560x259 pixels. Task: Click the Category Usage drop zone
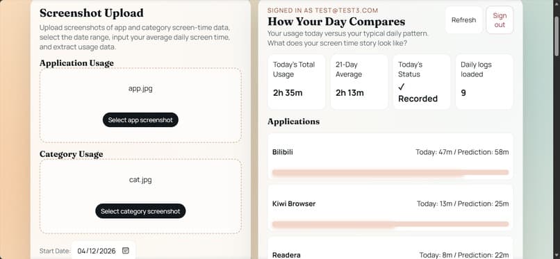click(140, 197)
